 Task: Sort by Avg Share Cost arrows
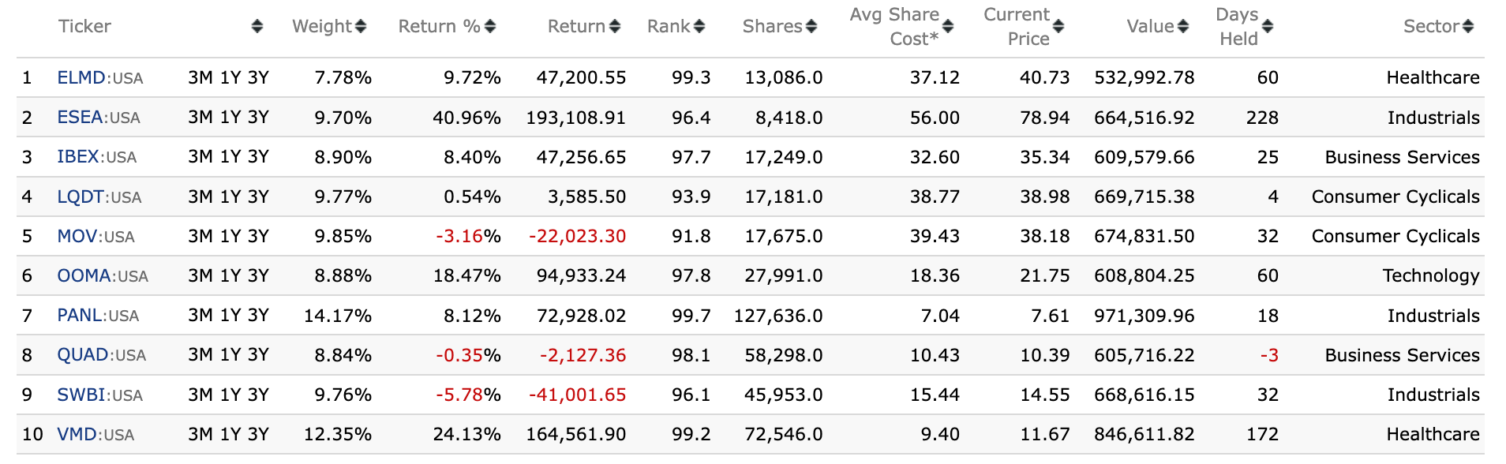[x=948, y=26]
